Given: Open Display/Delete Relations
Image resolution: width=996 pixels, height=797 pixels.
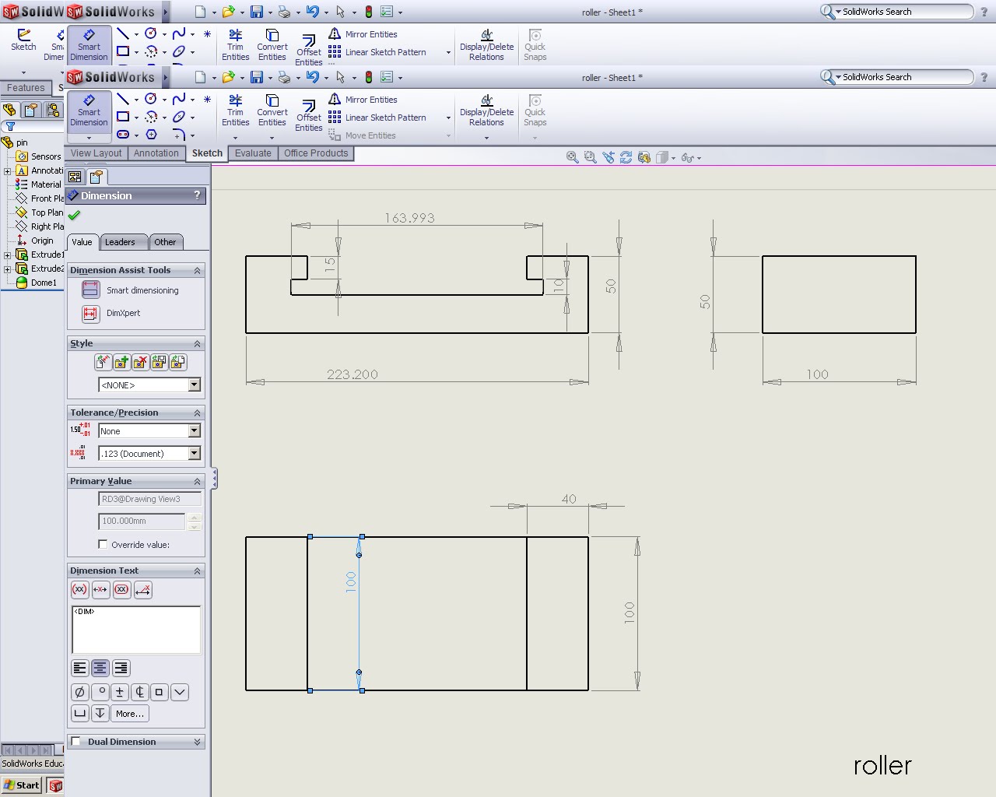Looking at the screenshot, I should [x=486, y=112].
